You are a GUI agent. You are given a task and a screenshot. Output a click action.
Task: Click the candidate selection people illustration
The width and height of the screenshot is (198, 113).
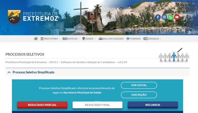[174, 55]
